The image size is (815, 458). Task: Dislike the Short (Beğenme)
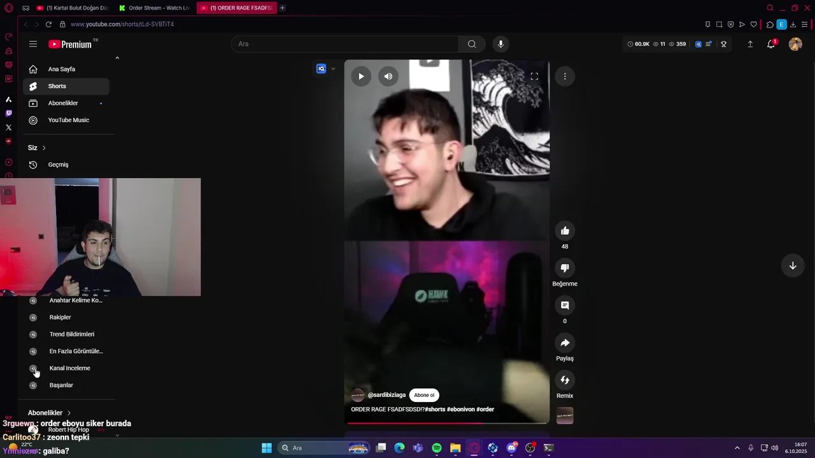[565, 268]
